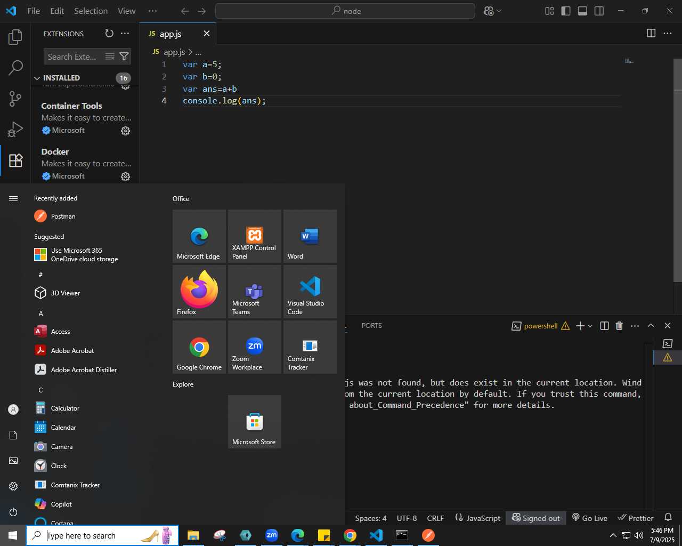Expand the Start menu hamburger
Viewport: 682px width, 546px height.
coord(13,198)
